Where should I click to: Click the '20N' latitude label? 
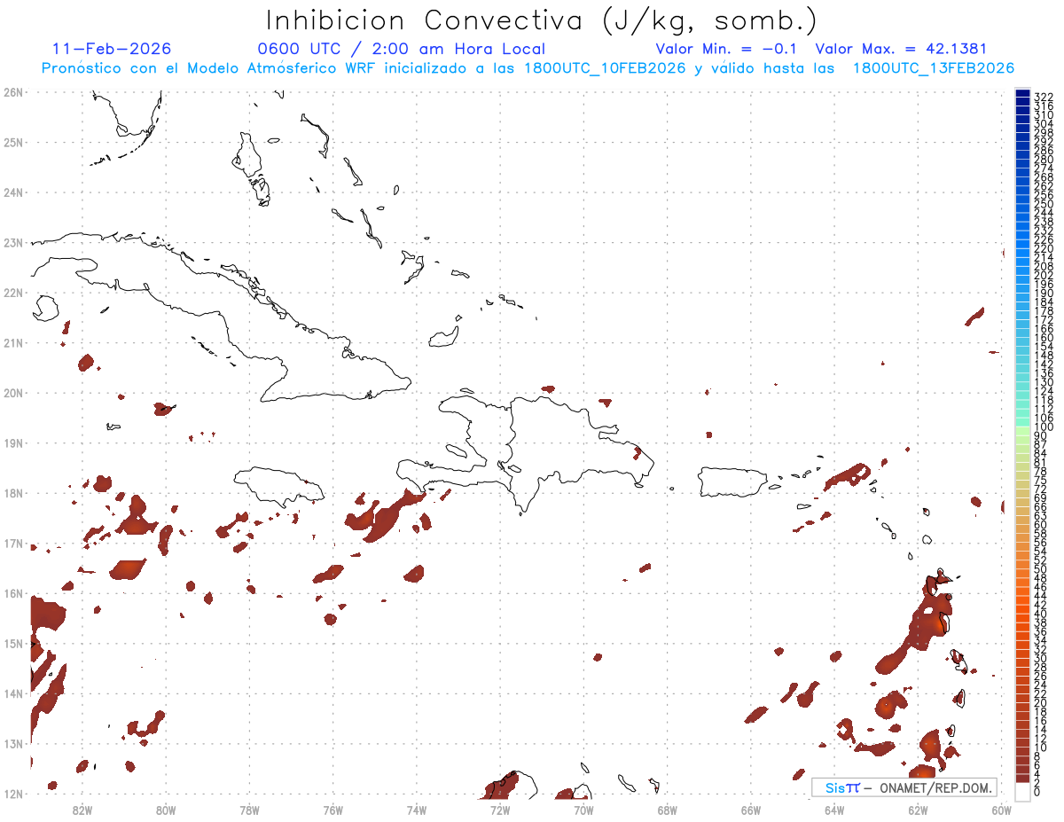pos(12,393)
